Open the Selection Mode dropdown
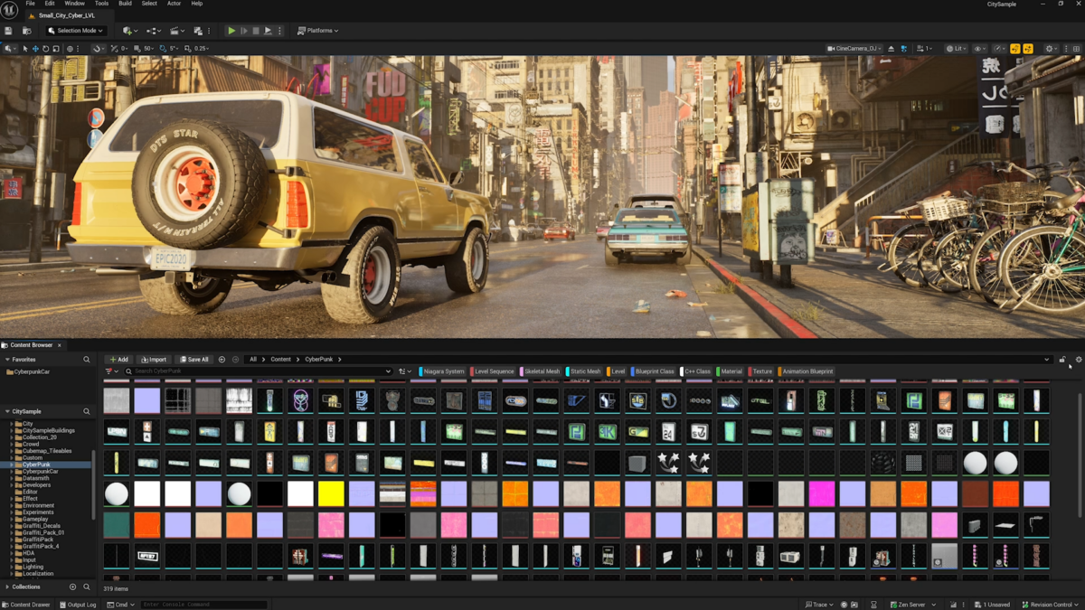This screenshot has width=1085, height=610. [77, 31]
